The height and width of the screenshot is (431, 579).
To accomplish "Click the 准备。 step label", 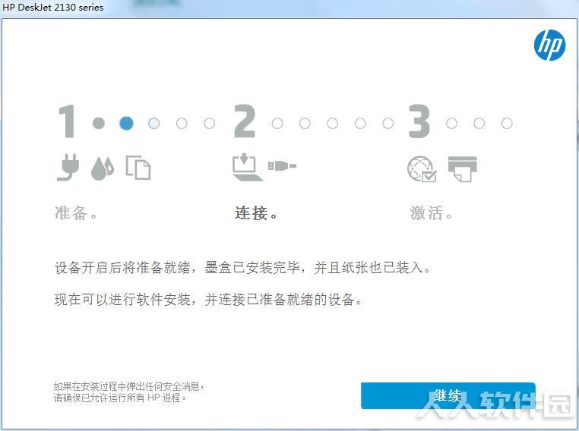I will click(x=76, y=212).
